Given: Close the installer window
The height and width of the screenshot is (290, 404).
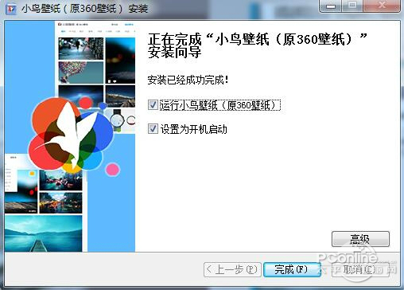Looking at the screenshot, I should (382, 6).
